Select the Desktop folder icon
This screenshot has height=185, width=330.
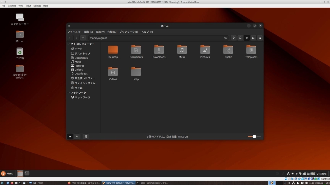(x=113, y=50)
